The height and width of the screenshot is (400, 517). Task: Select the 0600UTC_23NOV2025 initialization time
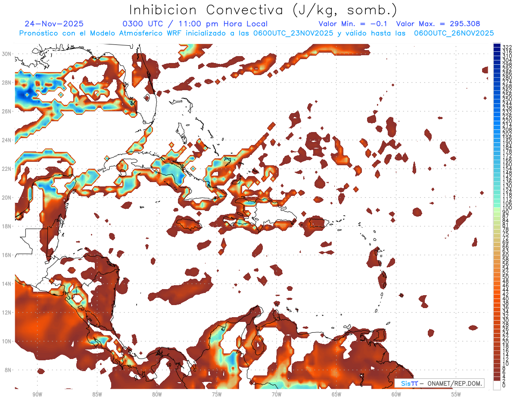[293, 33]
